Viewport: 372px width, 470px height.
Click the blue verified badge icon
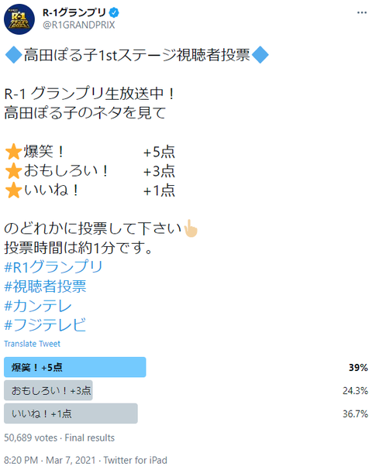[114, 12]
